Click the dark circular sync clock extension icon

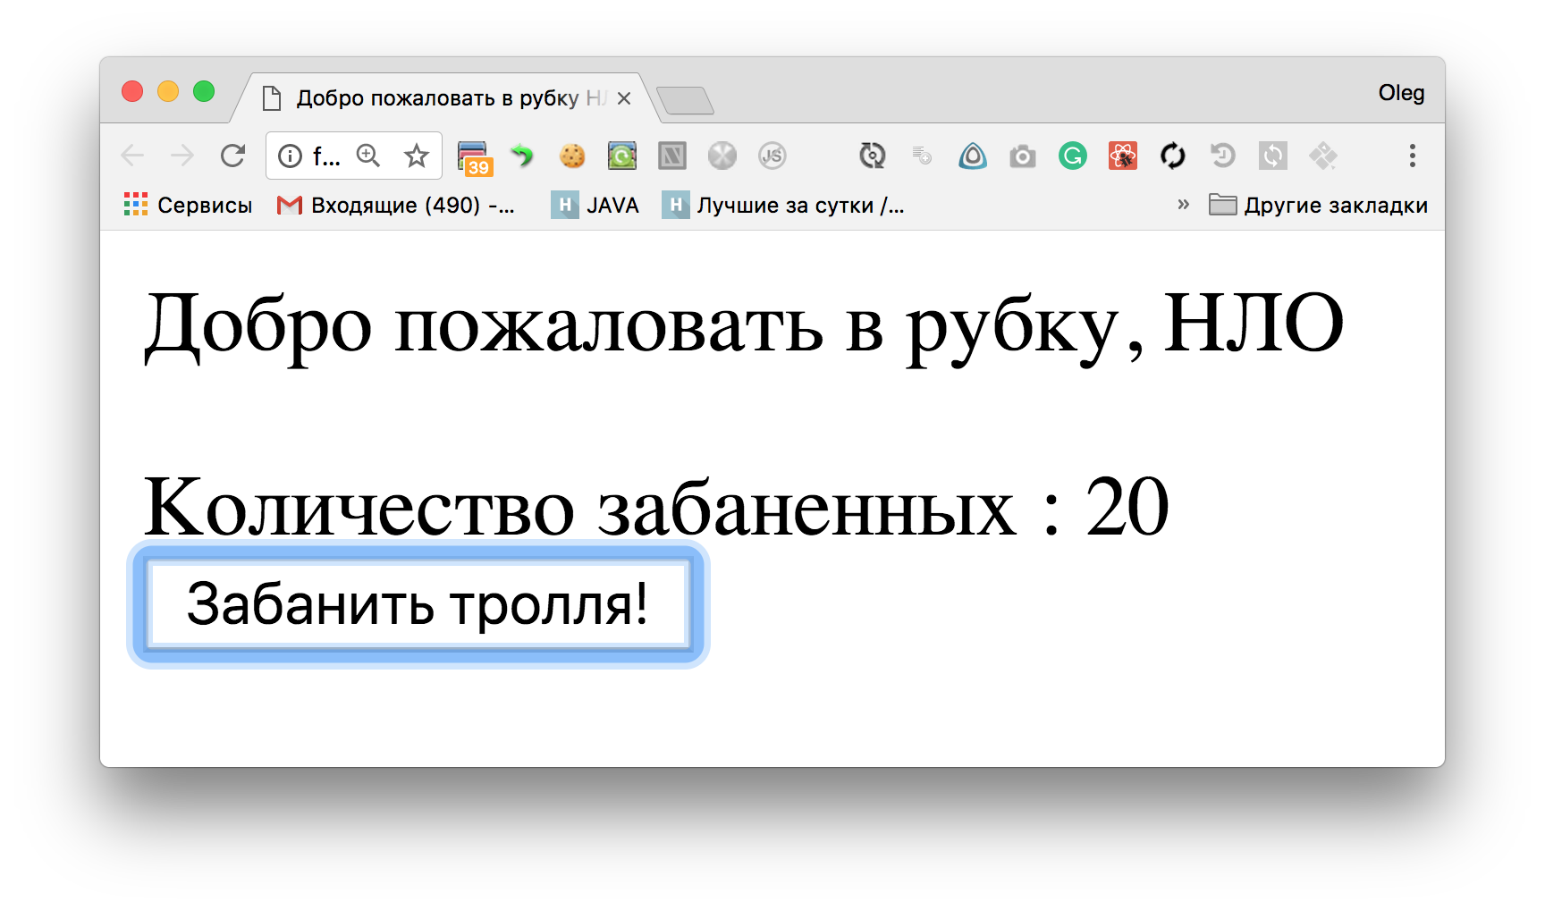873,156
